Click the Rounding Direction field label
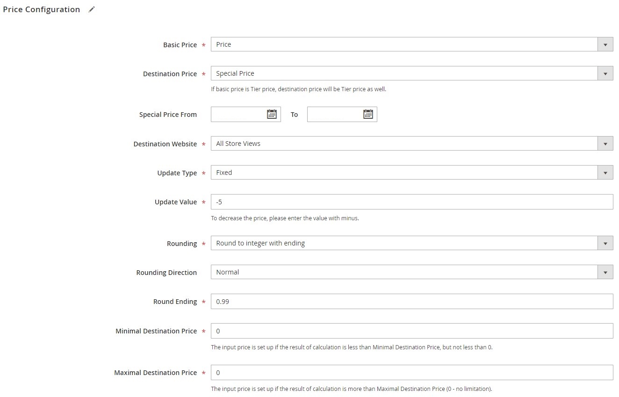Screen dimensions: 619x397 (x=166, y=273)
